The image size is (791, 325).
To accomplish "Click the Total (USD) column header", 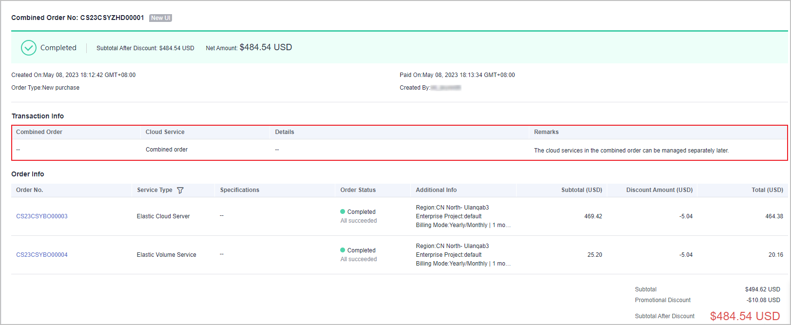I will click(767, 190).
